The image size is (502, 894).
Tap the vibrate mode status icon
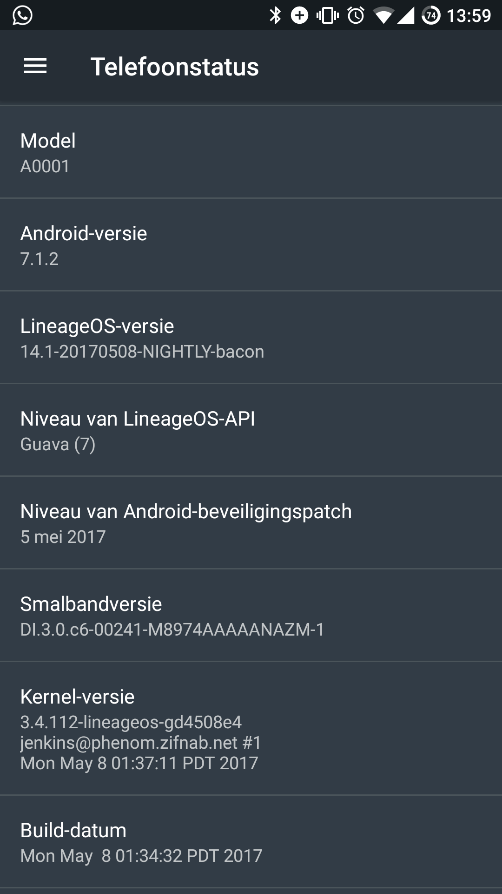(x=327, y=15)
